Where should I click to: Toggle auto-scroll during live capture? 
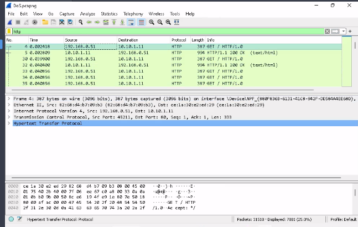click(131, 22)
